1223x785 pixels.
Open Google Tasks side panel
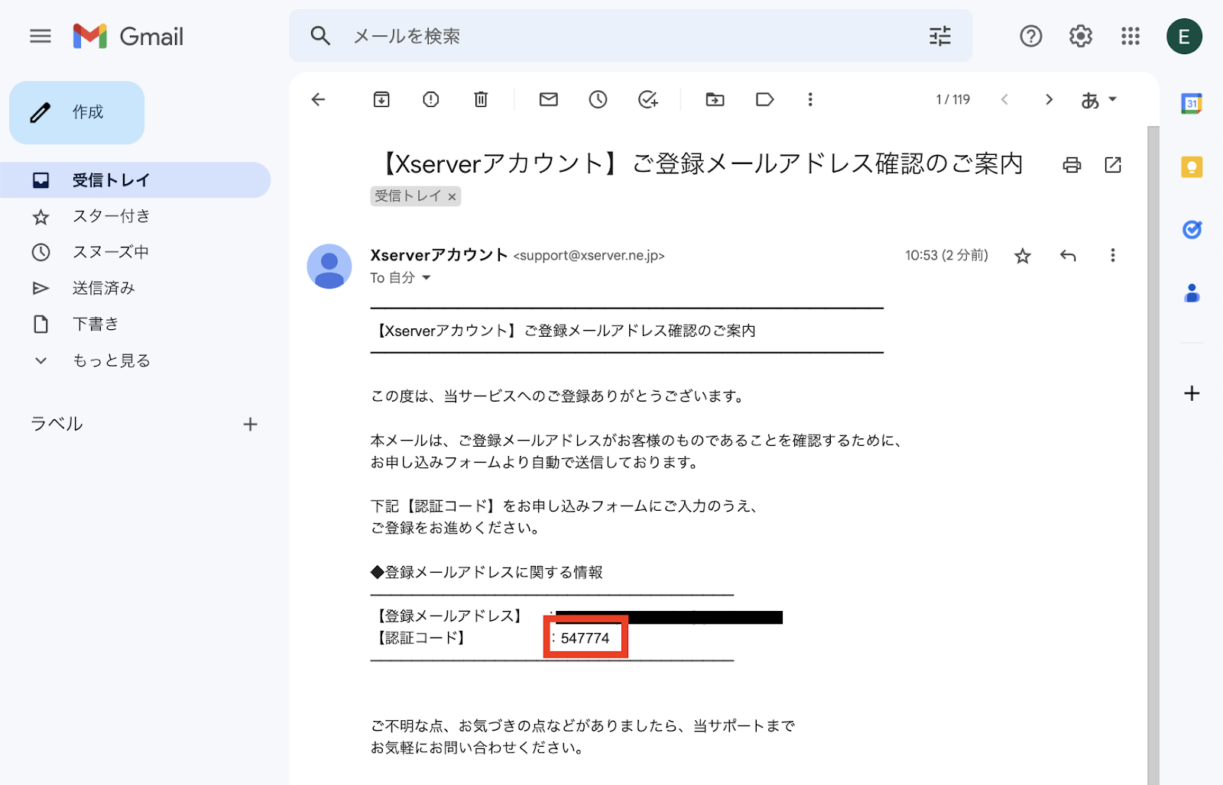(1192, 229)
